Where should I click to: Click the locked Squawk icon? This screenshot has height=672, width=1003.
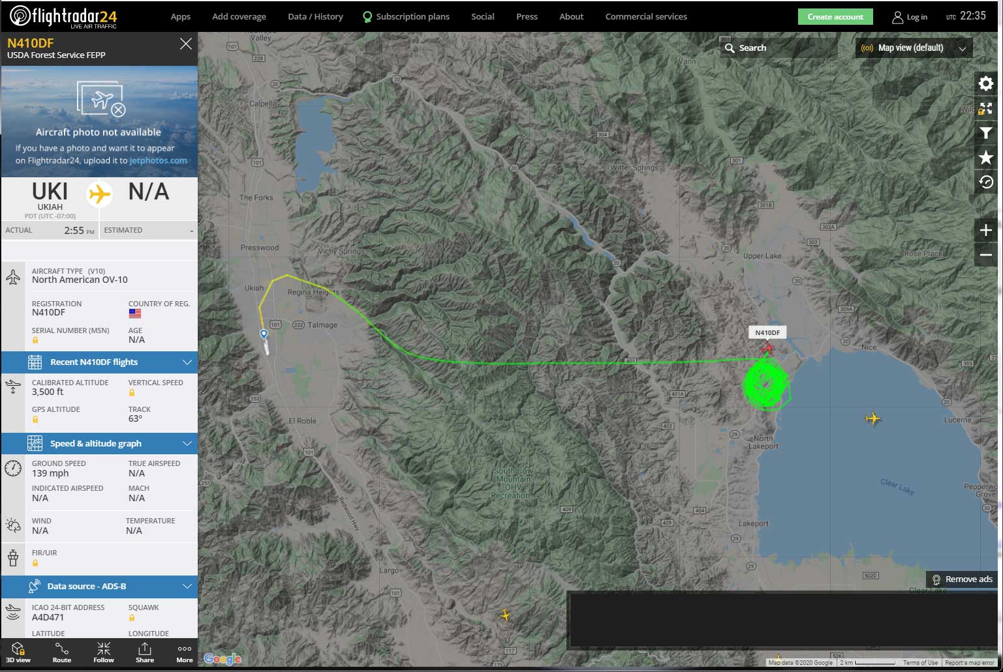[x=132, y=617]
